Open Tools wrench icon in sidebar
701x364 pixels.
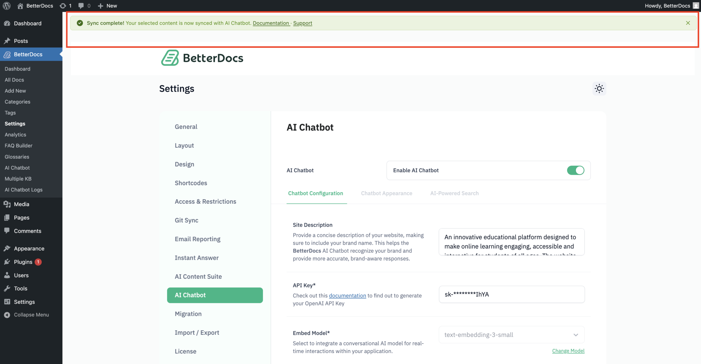tap(7, 288)
